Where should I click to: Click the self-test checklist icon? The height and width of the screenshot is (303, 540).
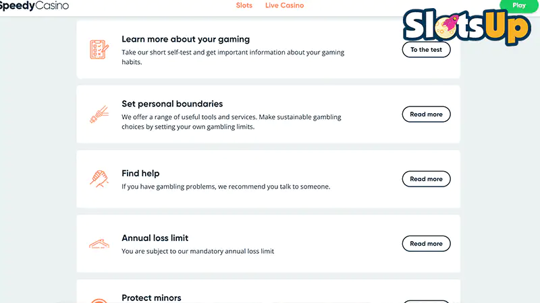click(99, 49)
